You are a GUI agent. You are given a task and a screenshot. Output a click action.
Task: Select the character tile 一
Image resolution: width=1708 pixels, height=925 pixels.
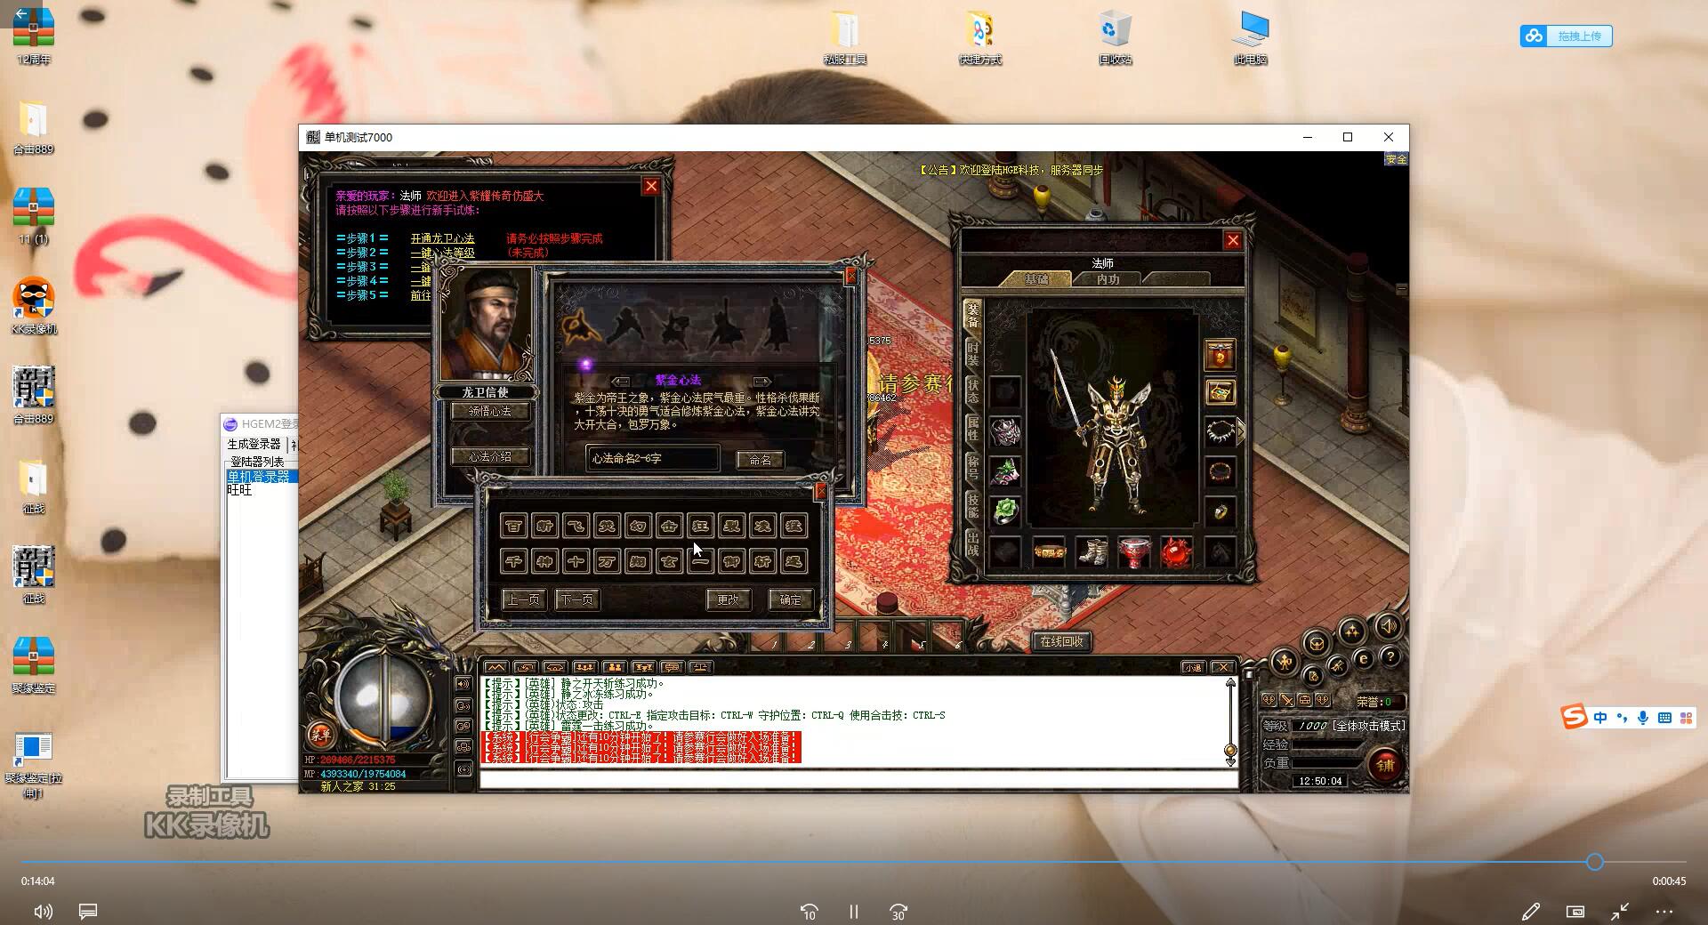(700, 561)
